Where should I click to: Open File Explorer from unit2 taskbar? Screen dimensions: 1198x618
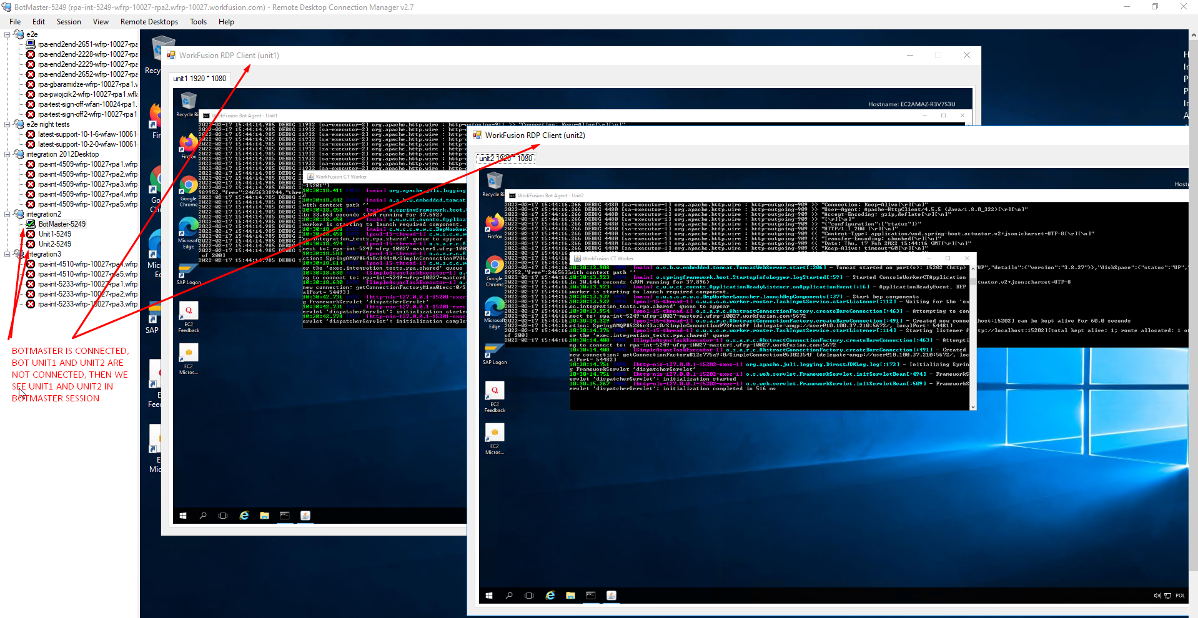point(570,596)
